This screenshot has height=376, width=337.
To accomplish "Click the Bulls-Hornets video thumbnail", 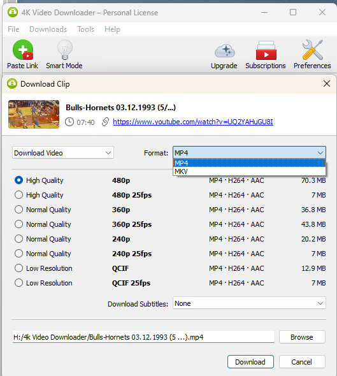I will click(x=34, y=114).
